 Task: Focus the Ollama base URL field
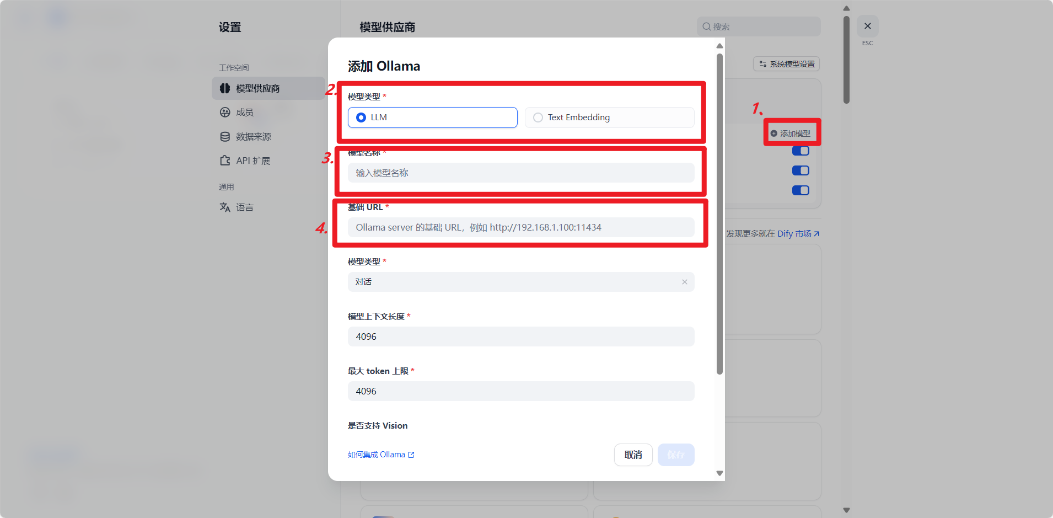tap(520, 227)
